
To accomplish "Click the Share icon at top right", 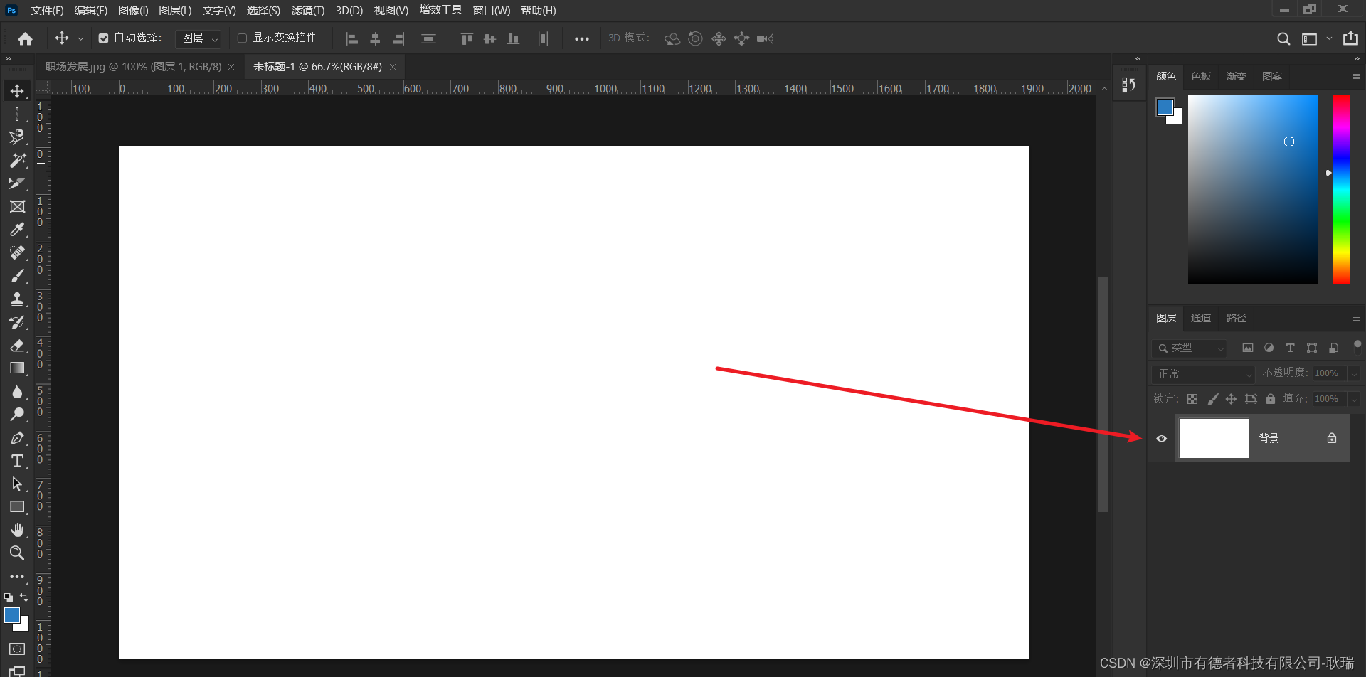I will click(x=1350, y=38).
